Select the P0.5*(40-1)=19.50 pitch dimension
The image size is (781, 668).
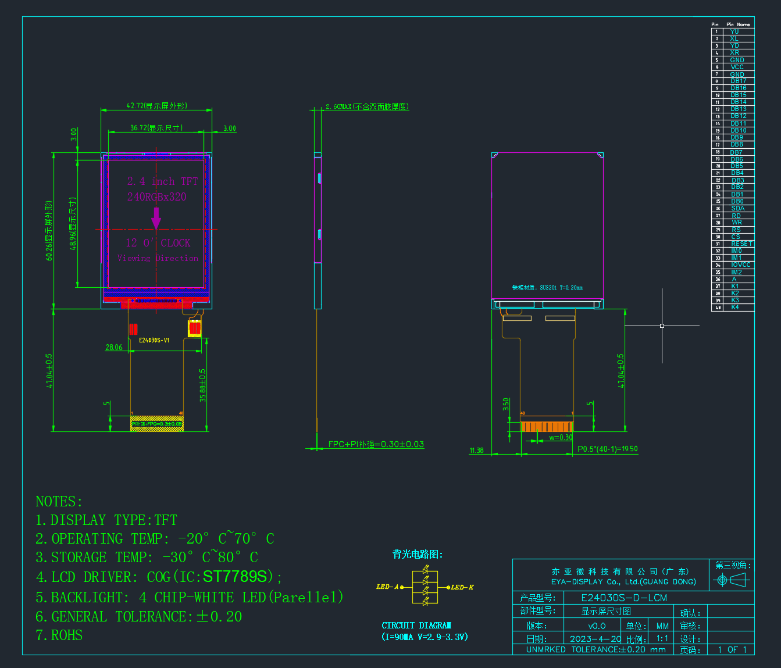coord(608,449)
